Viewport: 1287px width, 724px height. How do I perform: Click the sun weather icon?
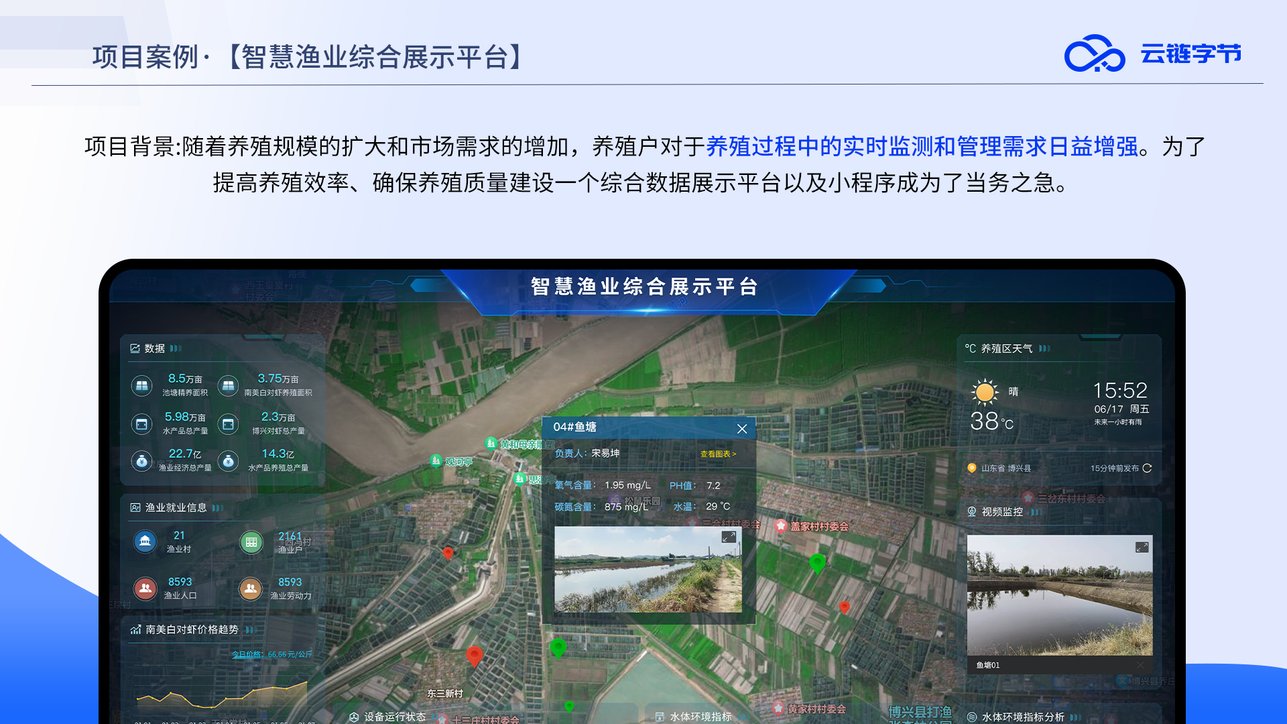pyautogui.click(x=985, y=392)
